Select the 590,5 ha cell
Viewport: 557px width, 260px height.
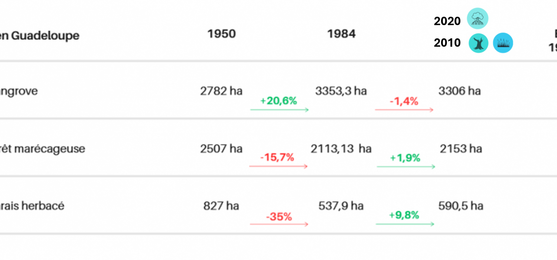click(x=460, y=206)
